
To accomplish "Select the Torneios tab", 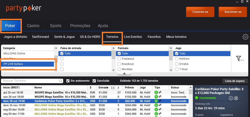I will pos(112,37).
